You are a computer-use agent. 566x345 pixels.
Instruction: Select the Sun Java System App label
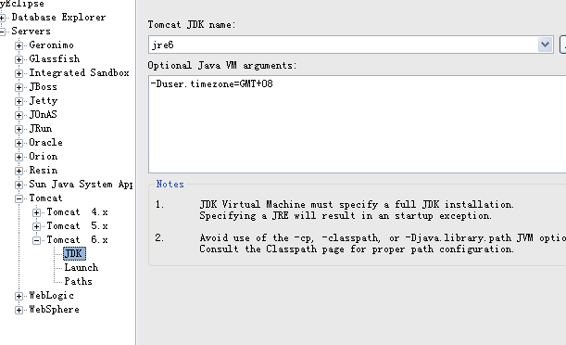click(x=81, y=185)
